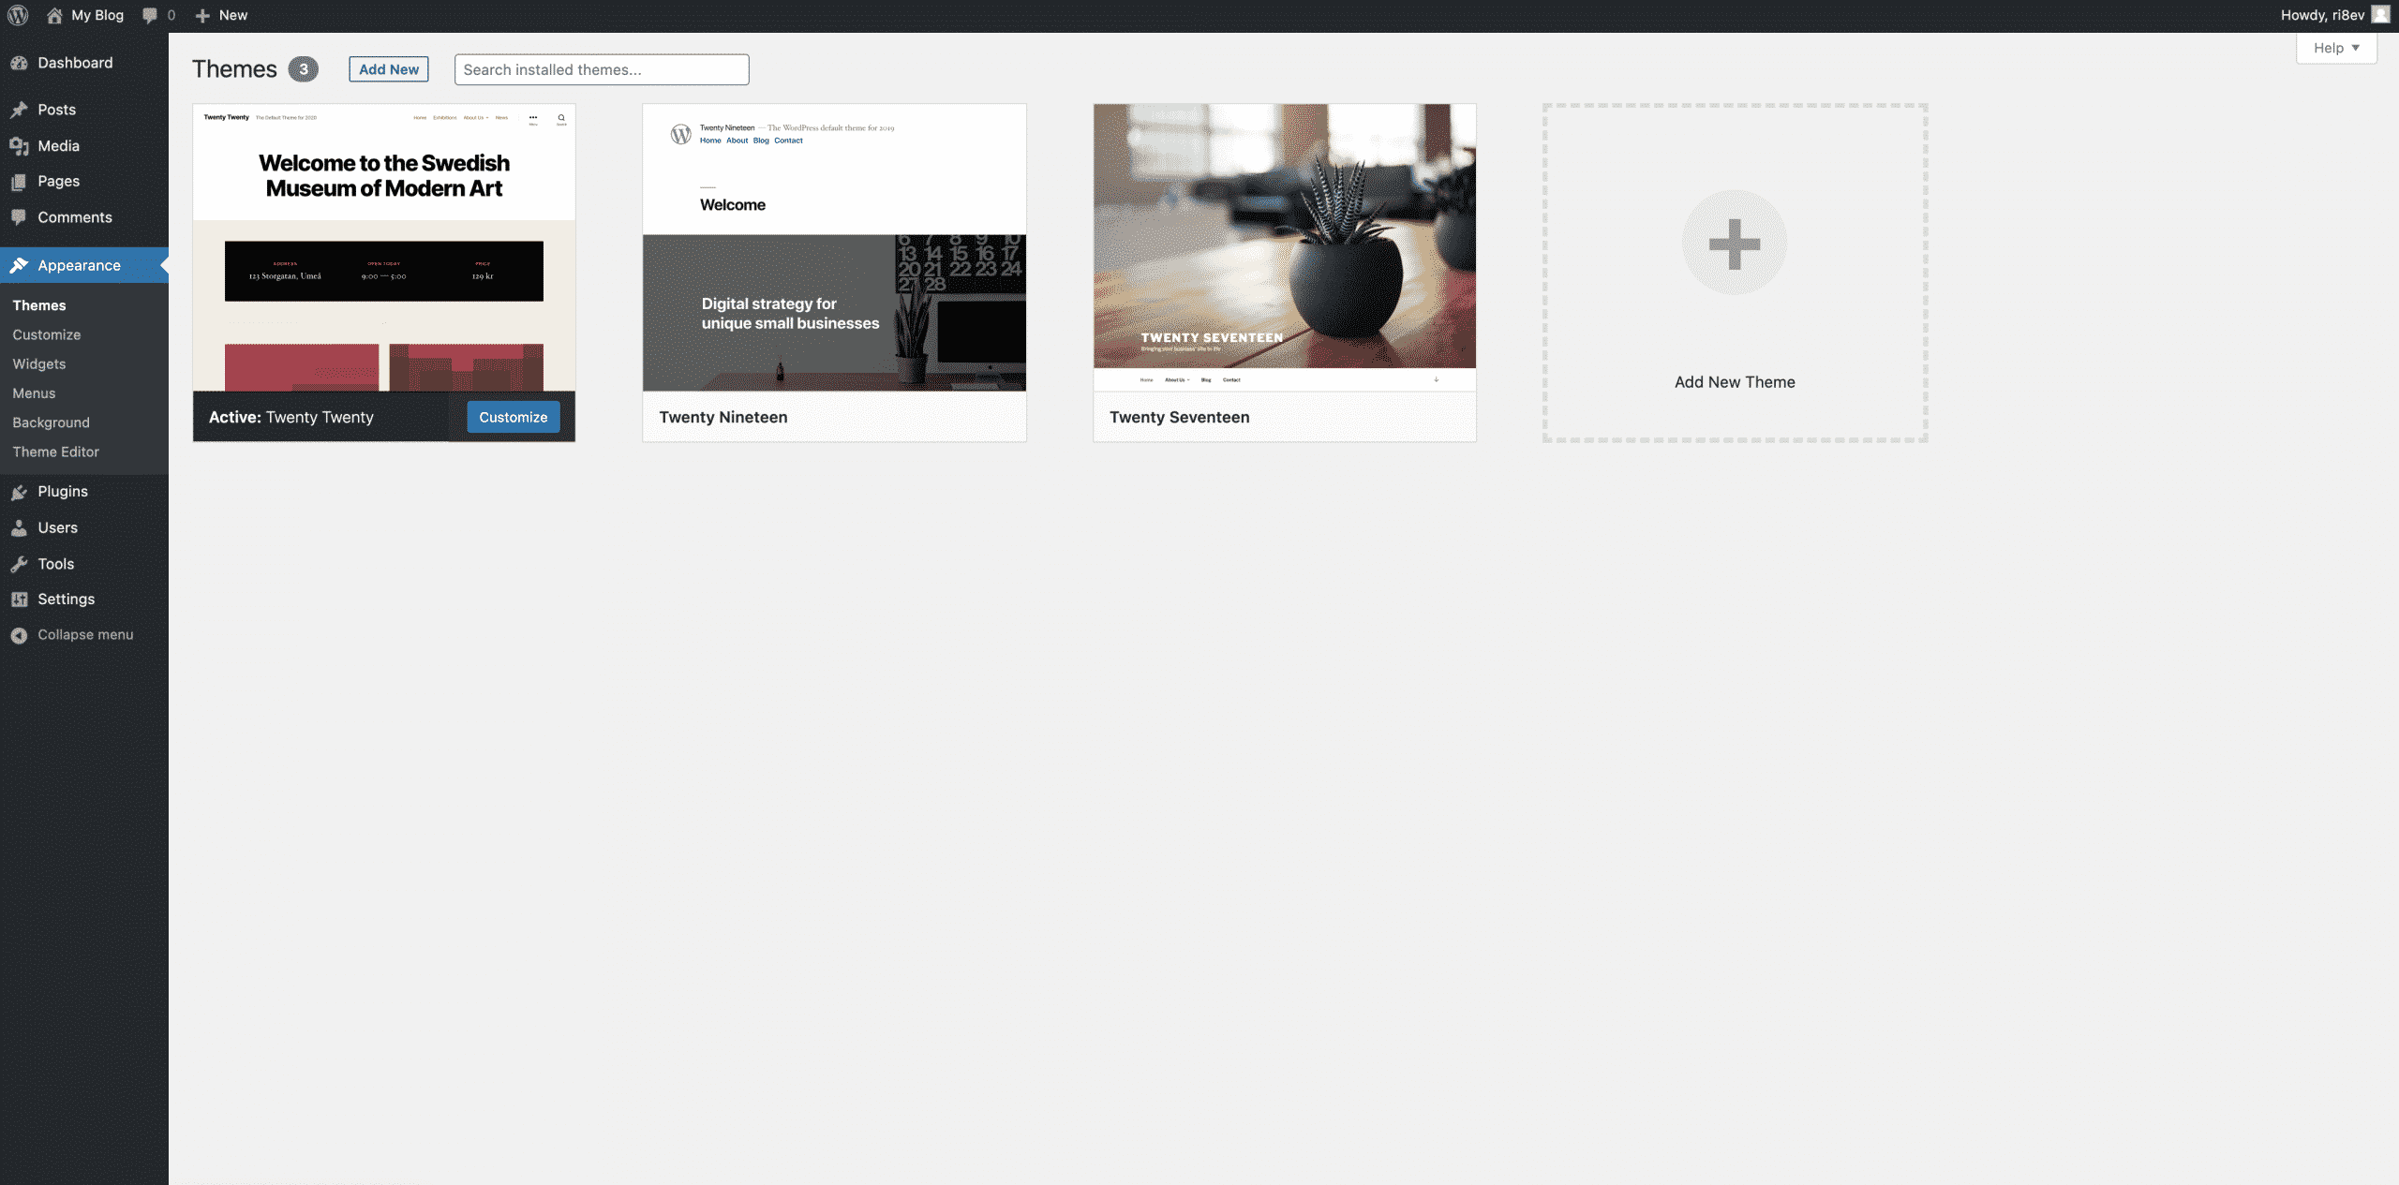
Task: Click the Collapse menu arrow icon
Action: (19, 635)
